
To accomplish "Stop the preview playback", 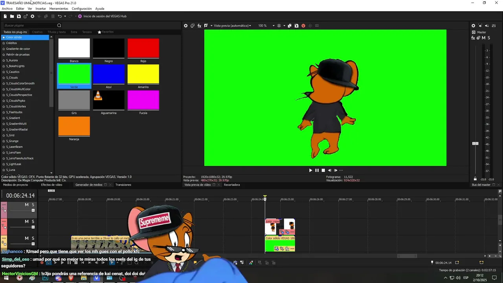I will click(323, 170).
